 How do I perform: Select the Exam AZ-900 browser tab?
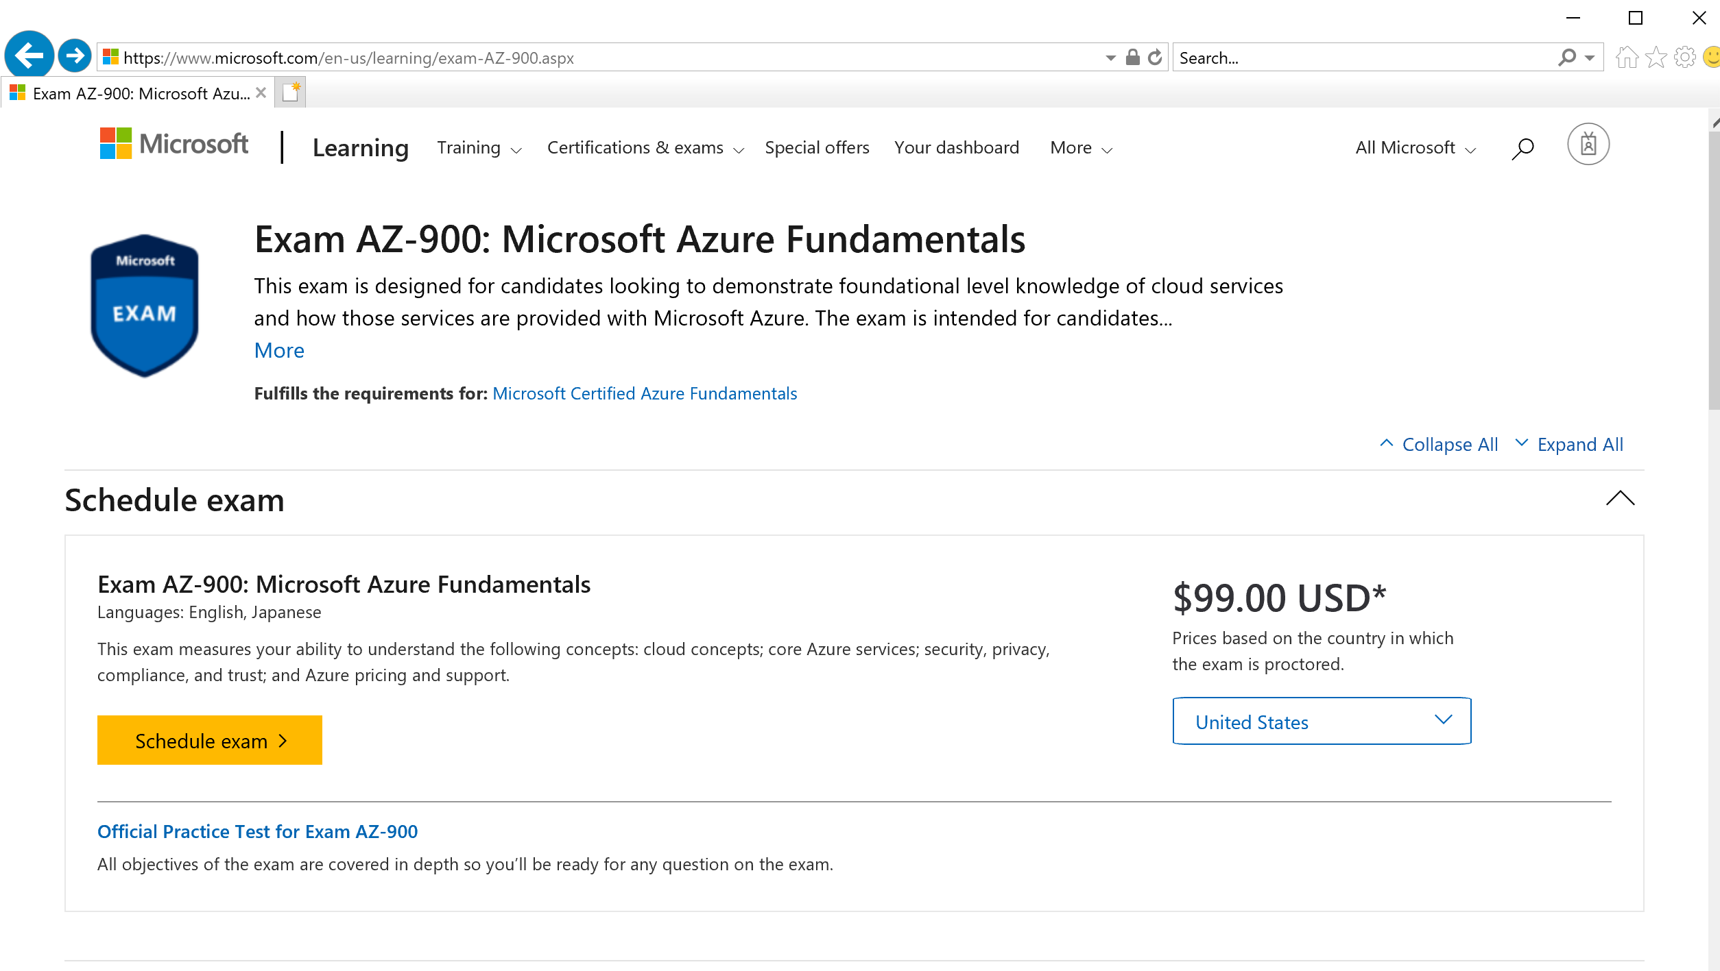pyautogui.click(x=137, y=93)
